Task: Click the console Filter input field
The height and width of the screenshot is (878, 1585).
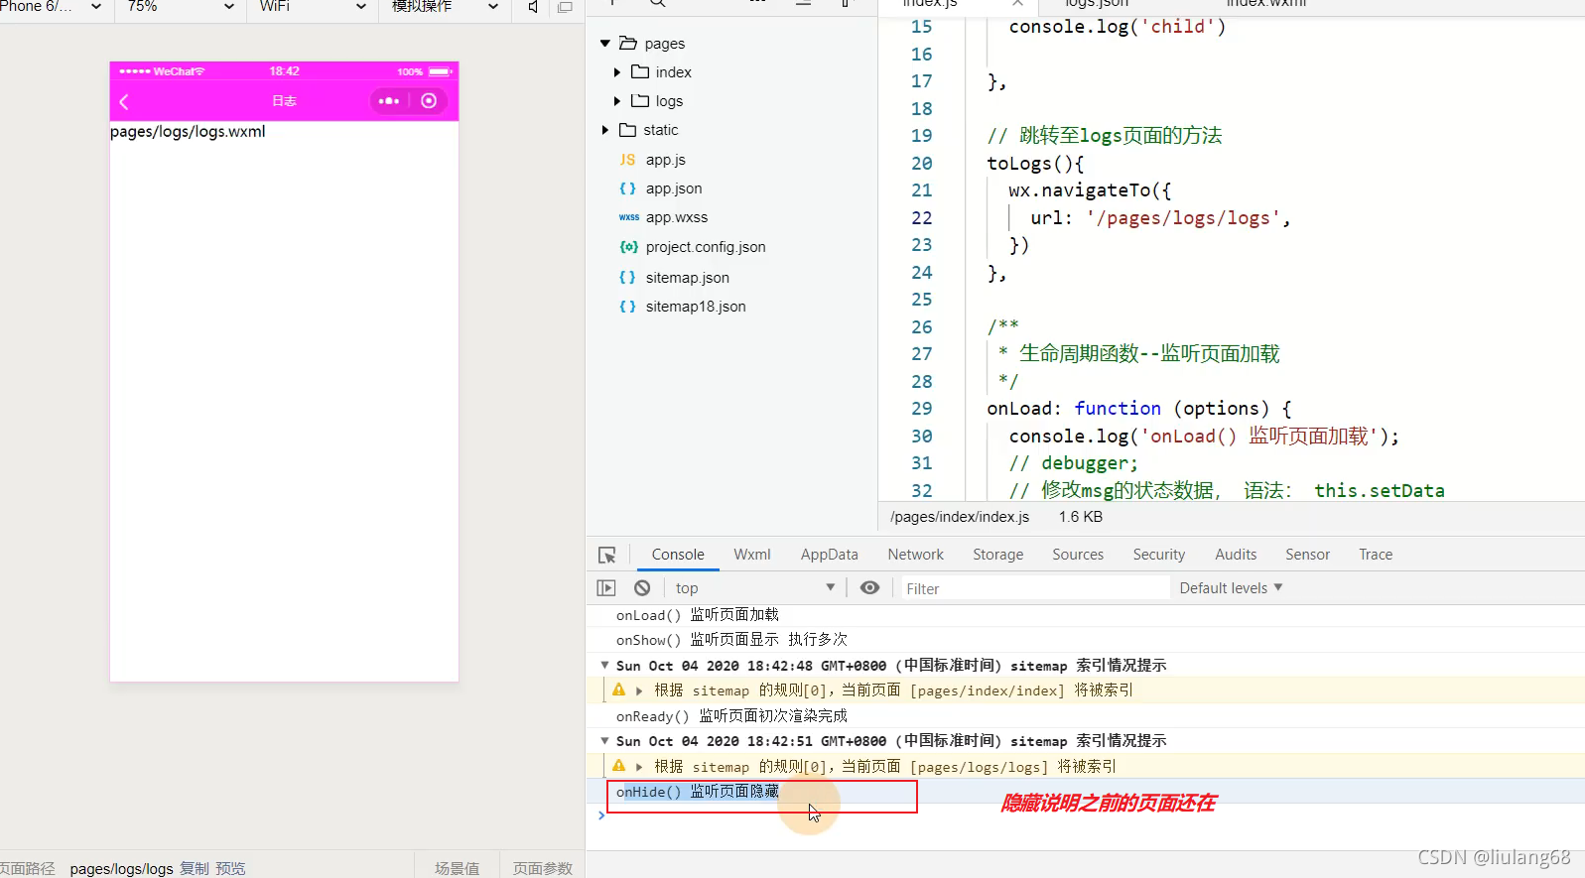Action: coord(1034,588)
